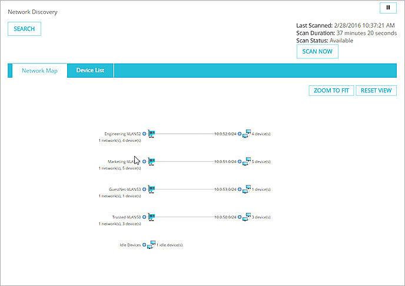Screen dimensions: 405x286
Task: Click the "4 device(s)" count label
Action: tap(261, 134)
